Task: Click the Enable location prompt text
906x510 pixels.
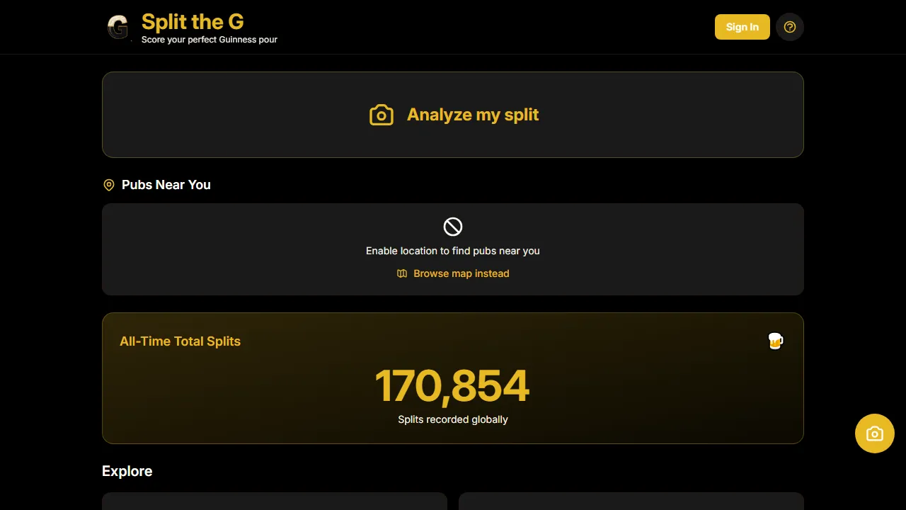Action: (x=453, y=251)
